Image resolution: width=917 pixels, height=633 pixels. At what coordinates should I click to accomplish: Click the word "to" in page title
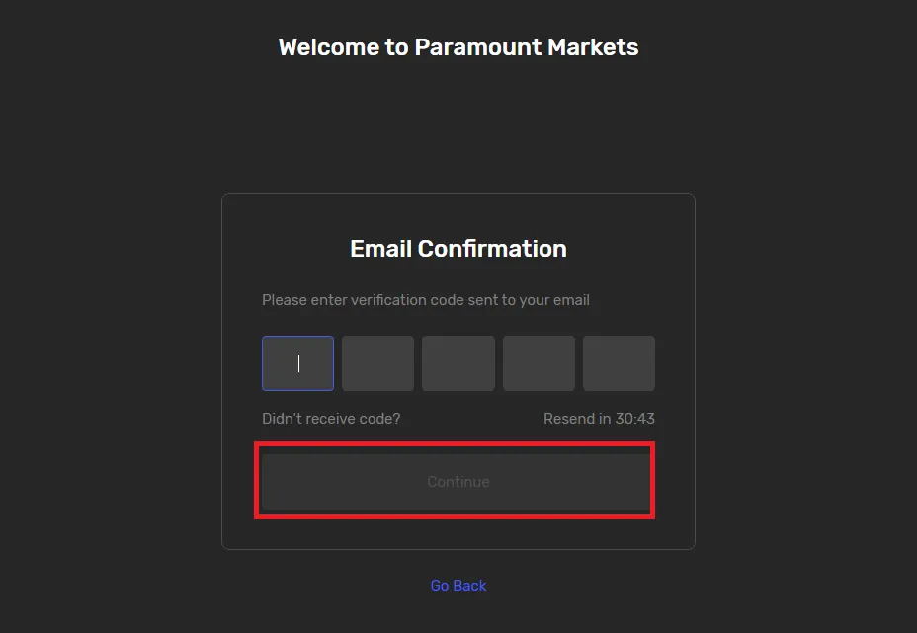tap(397, 47)
